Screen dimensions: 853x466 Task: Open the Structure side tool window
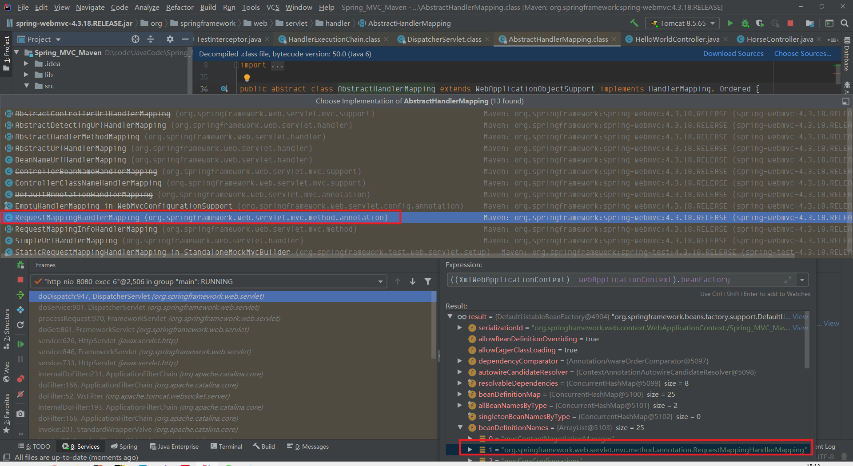7,328
